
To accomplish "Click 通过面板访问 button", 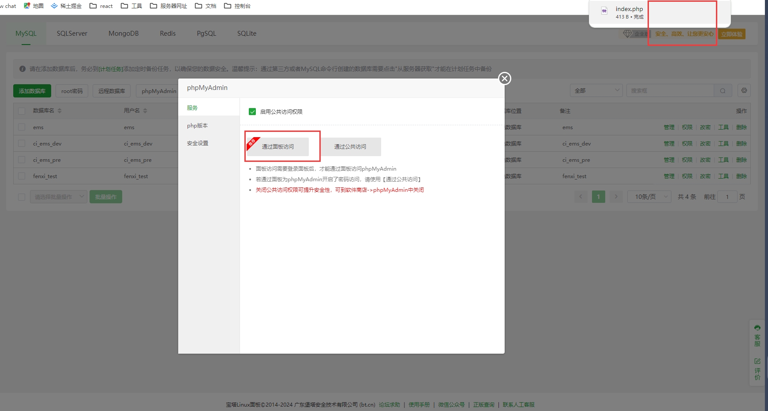I will pyautogui.click(x=277, y=146).
